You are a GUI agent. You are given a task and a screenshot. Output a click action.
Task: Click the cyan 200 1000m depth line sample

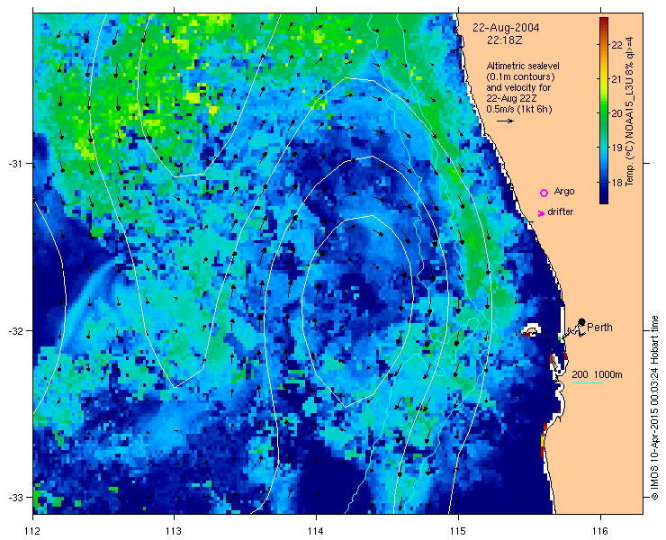tap(588, 383)
